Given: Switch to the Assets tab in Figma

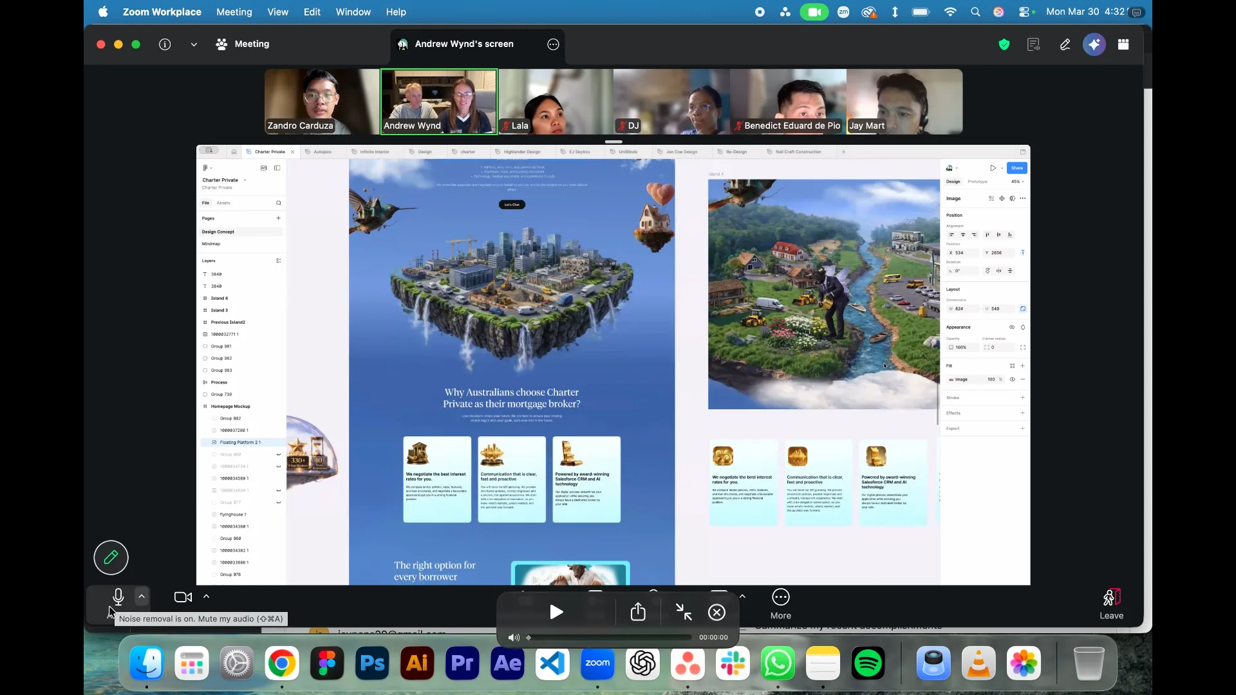Looking at the screenshot, I should coord(223,203).
